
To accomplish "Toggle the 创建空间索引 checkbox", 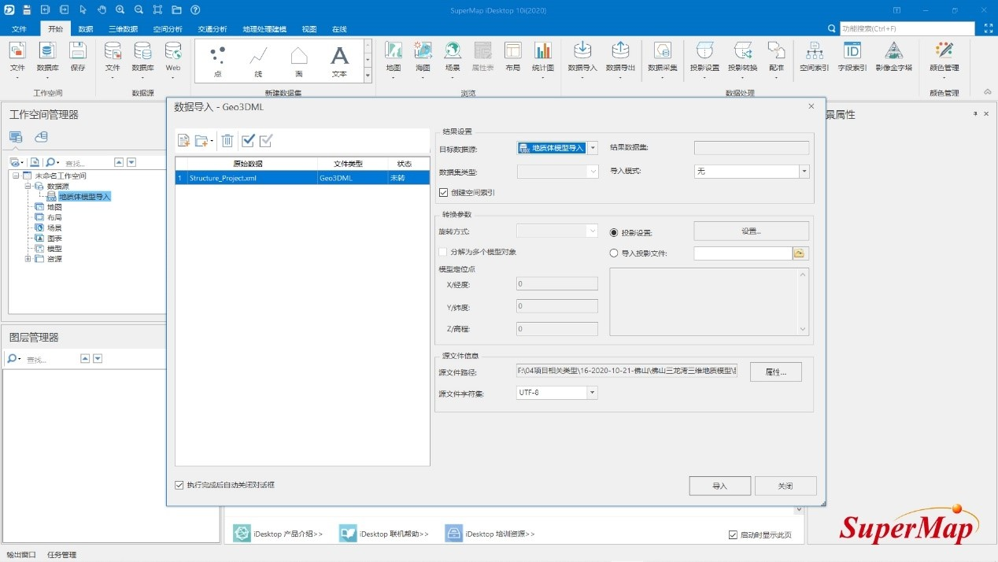I will pyautogui.click(x=444, y=192).
